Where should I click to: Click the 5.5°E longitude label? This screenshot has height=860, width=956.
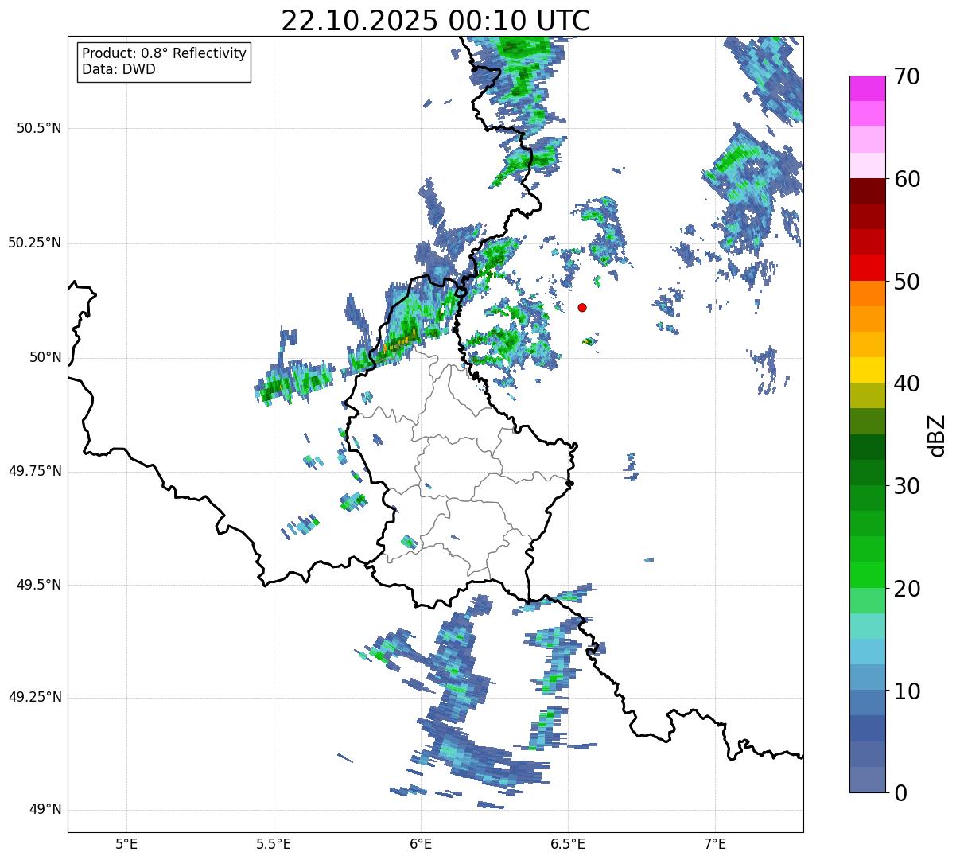point(274,843)
